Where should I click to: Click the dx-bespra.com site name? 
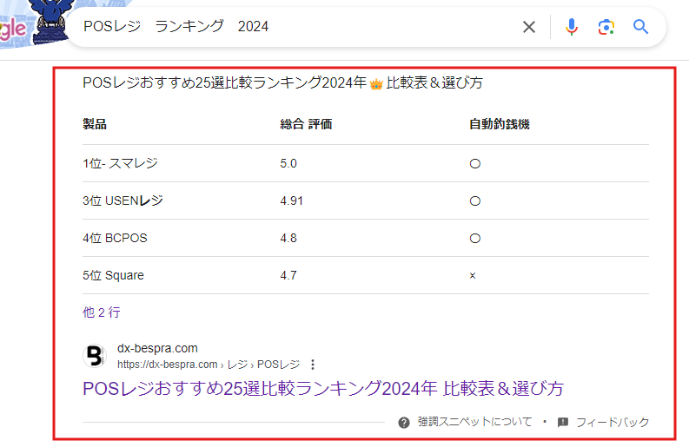(x=157, y=349)
